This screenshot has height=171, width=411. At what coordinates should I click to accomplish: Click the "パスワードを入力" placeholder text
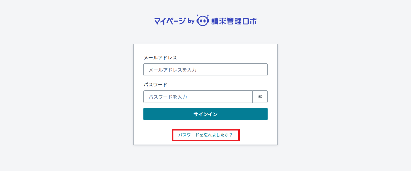click(168, 97)
